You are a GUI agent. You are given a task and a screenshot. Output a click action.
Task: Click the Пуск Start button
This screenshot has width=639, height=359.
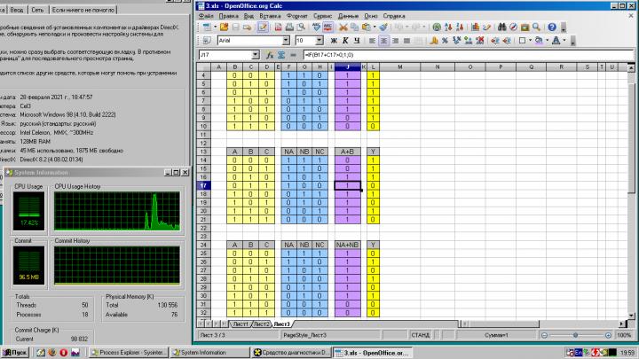click(x=17, y=352)
